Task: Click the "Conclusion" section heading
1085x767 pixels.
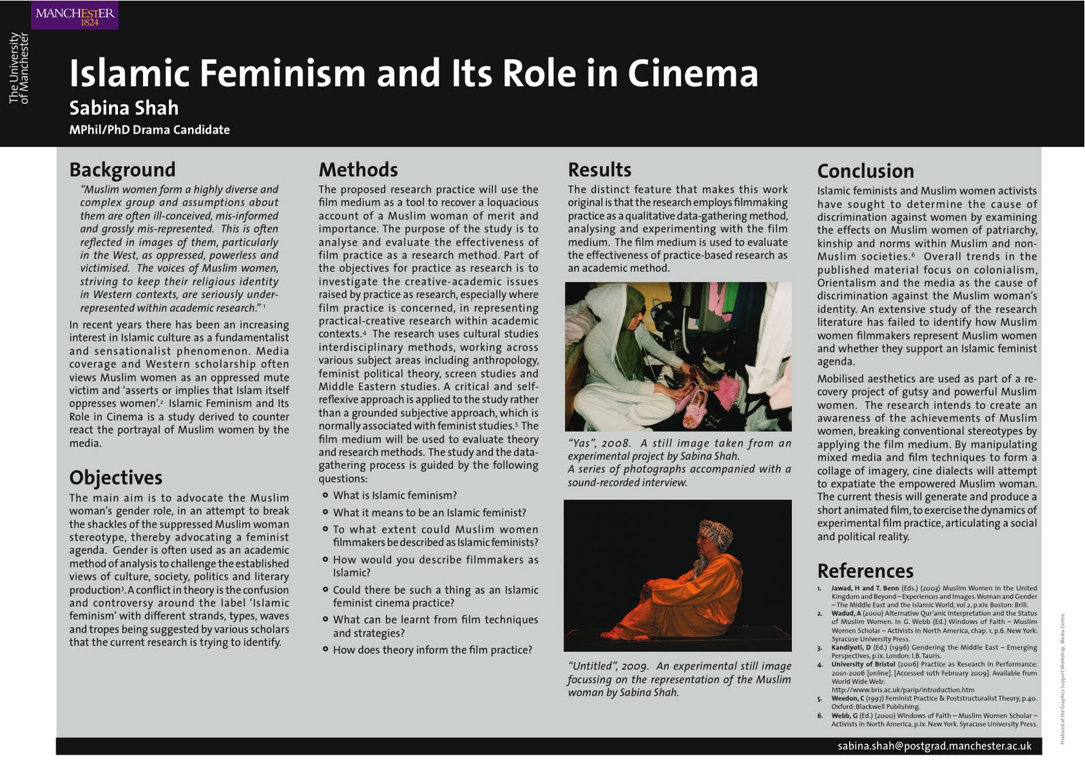Action: pyautogui.click(x=865, y=171)
